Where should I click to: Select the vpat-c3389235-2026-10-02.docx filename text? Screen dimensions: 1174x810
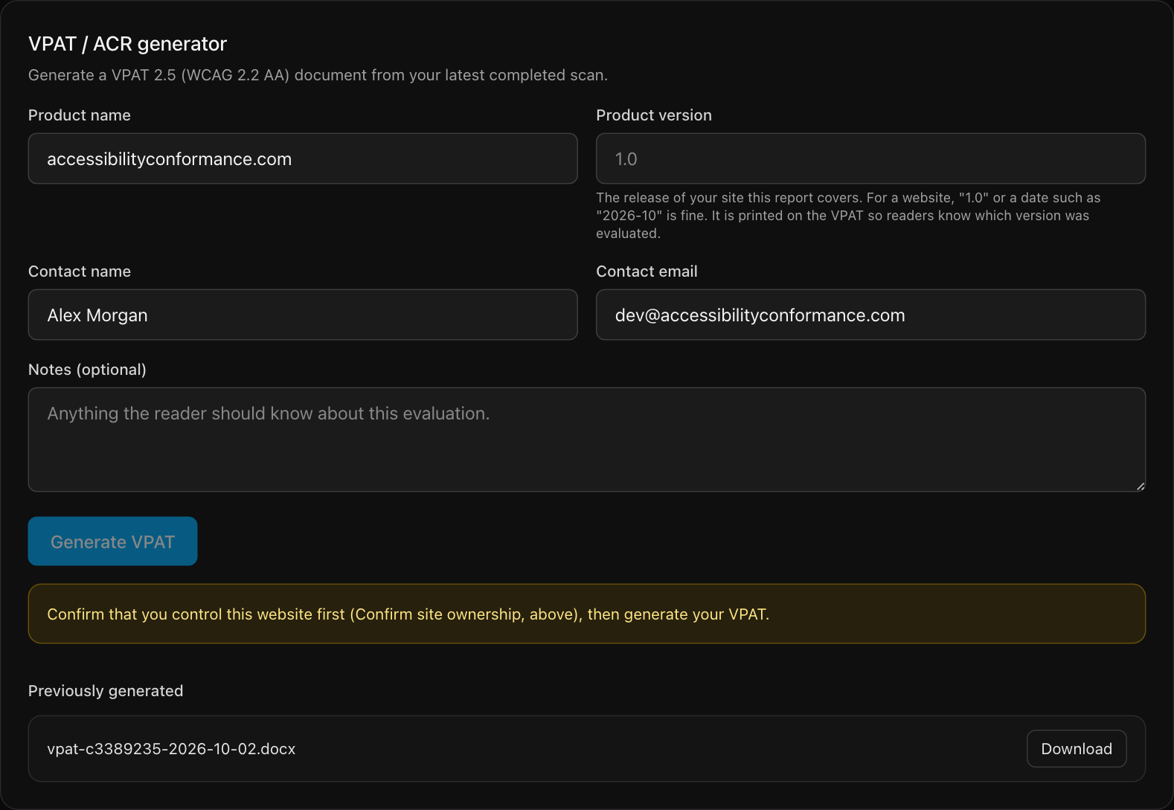pyautogui.click(x=171, y=749)
